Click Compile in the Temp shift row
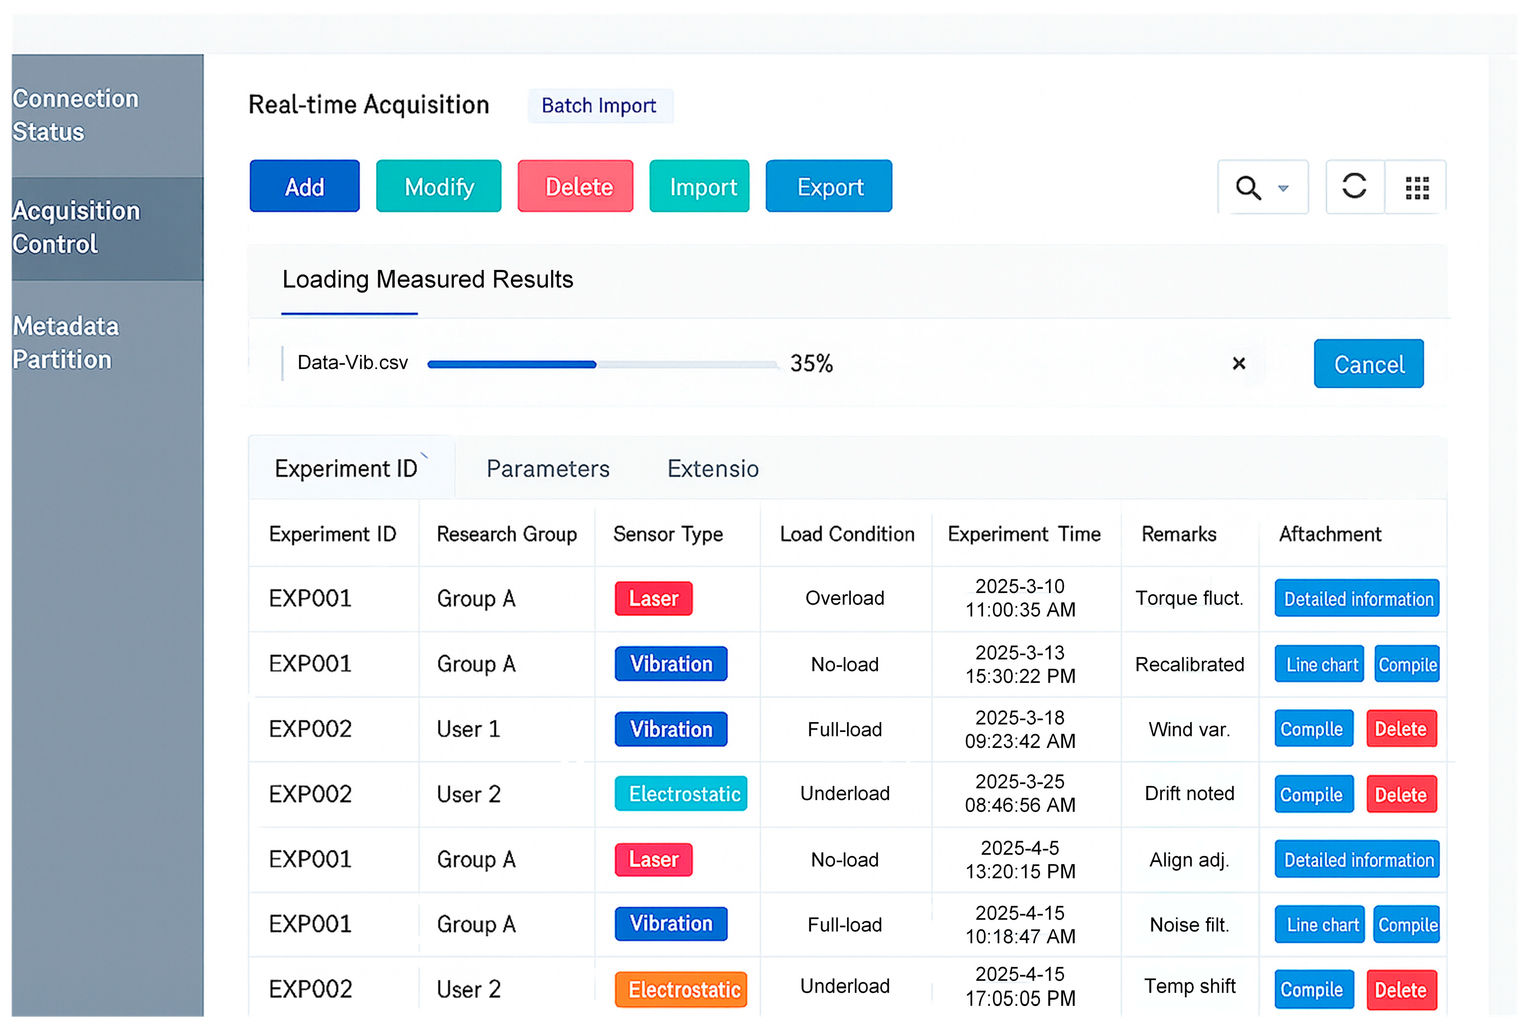The width and height of the screenshot is (1524, 1031). (x=1314, y=989)
